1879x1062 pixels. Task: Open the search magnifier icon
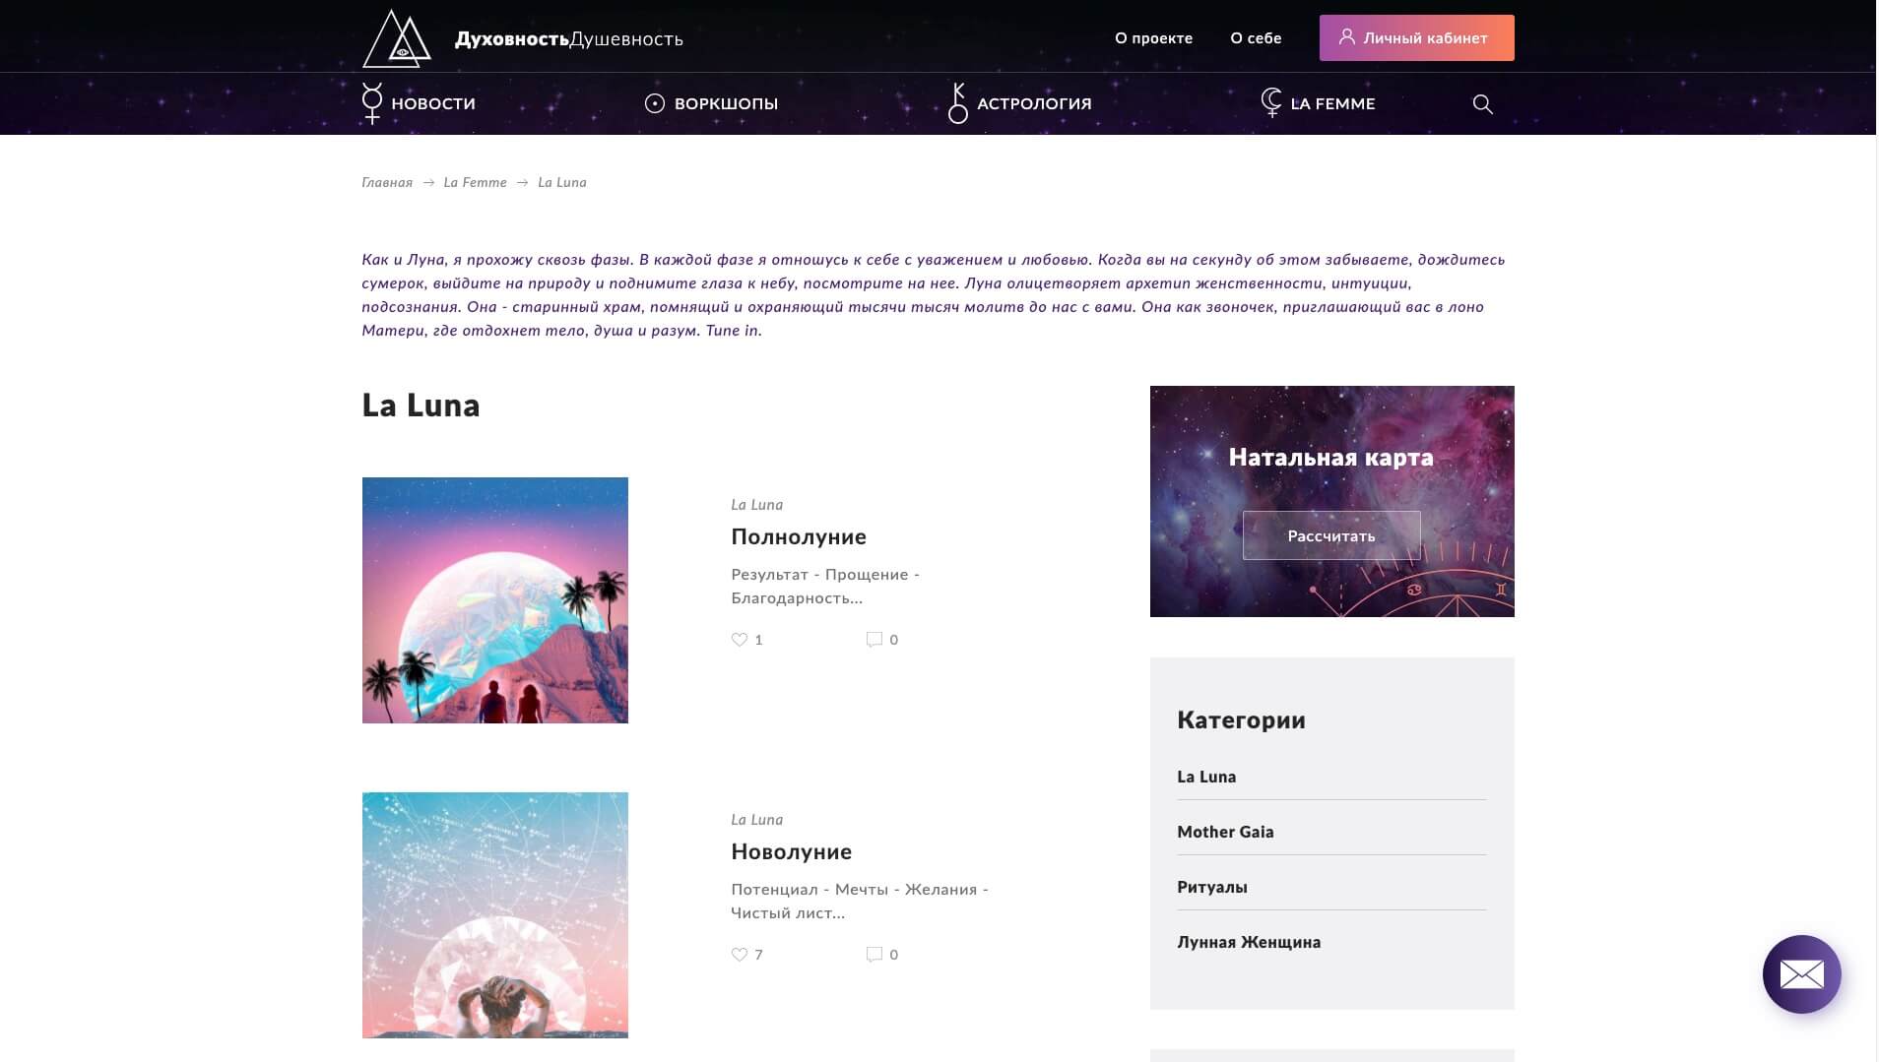pos(1482,103)
